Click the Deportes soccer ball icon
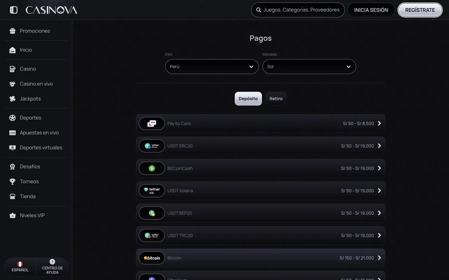 12,118
